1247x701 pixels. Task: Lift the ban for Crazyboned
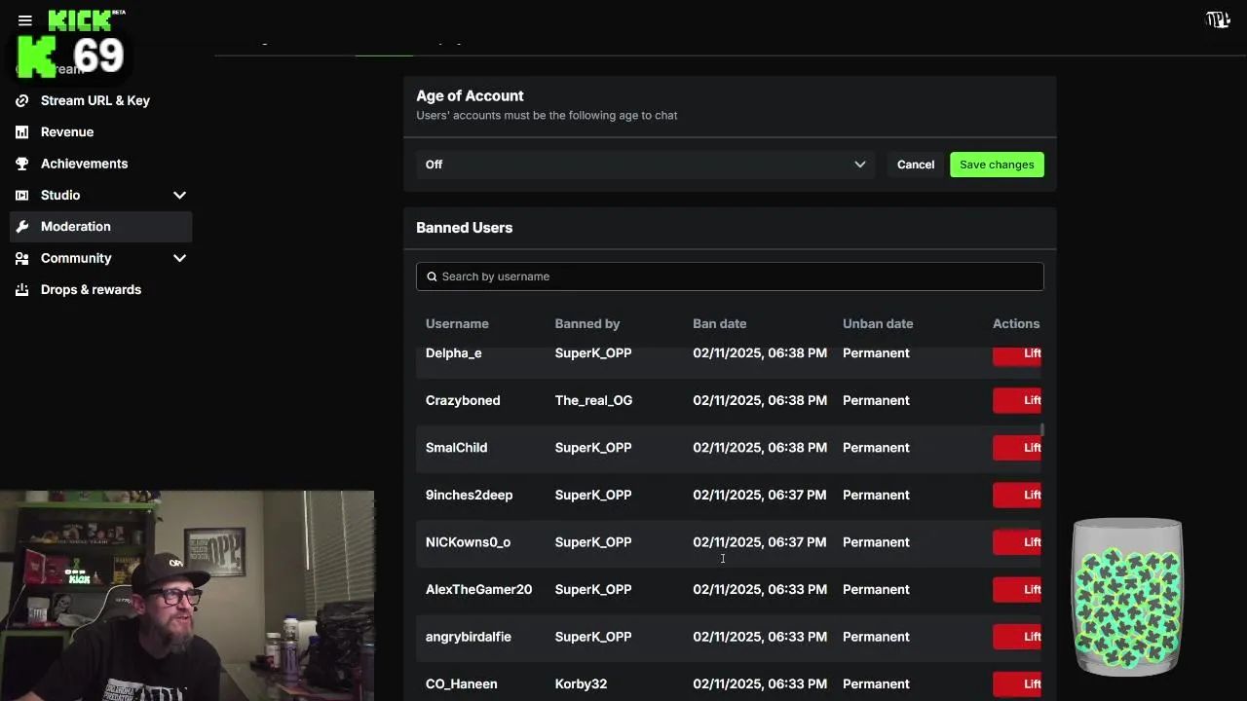[x=1018, y=400]
